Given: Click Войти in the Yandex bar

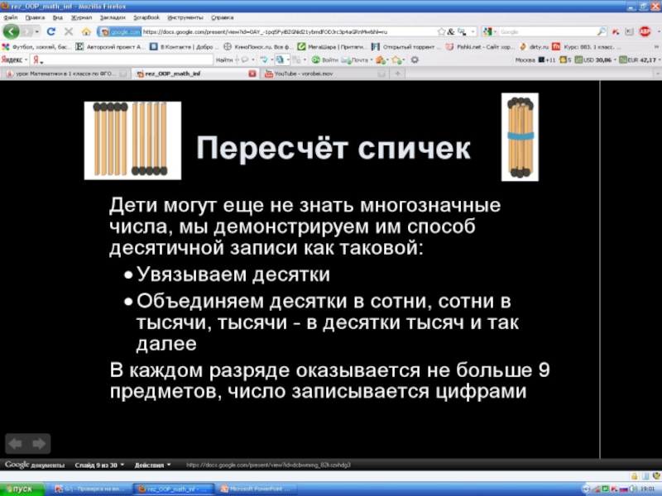Looking at the screenshot, I should click(x=325, y=60).
